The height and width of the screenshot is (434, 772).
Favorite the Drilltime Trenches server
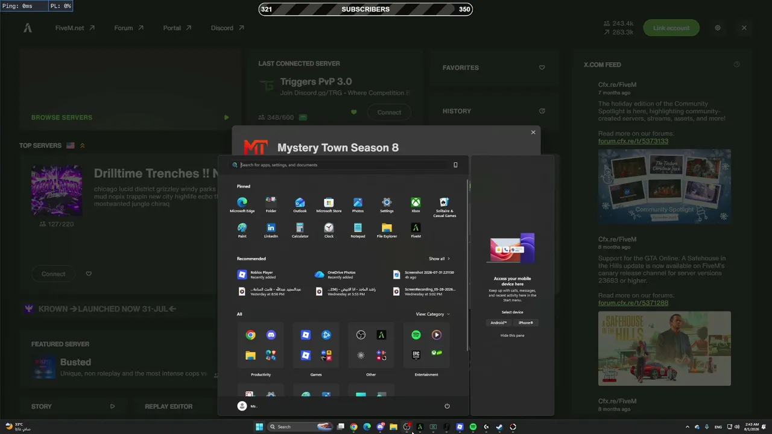point(89,274)
